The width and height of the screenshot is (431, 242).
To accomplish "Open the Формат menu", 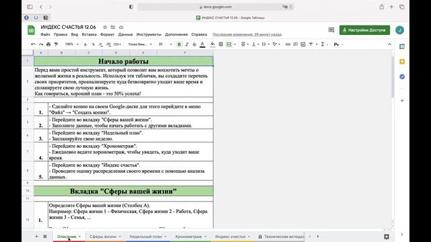I will point(107,34).
